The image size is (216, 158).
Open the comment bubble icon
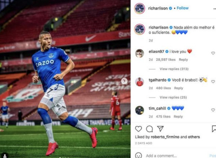coord(150,129)
